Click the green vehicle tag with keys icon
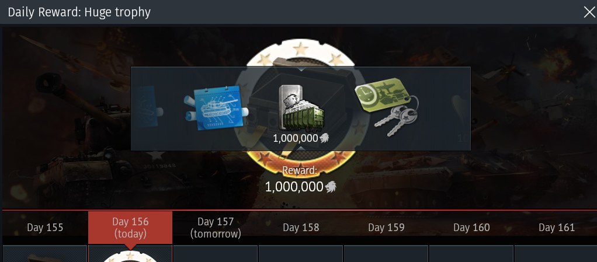The height and width of the screenshot is (262, 597). [x=387, y=107]
